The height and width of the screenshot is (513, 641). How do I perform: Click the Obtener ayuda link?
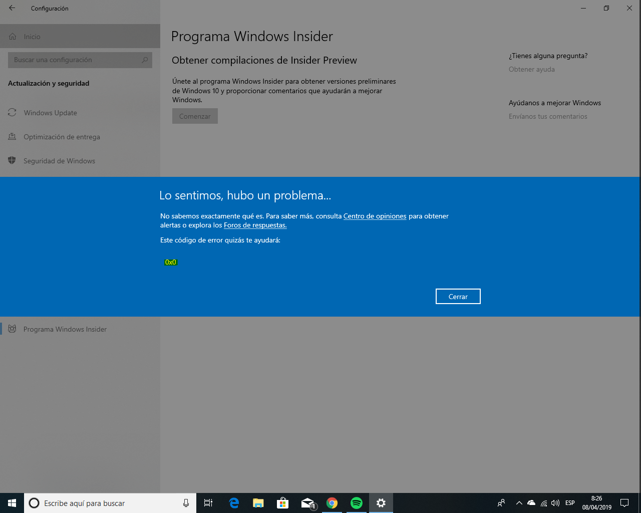coord(531,69)
